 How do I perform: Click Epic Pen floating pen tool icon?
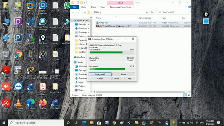click(x=206, y=14)
